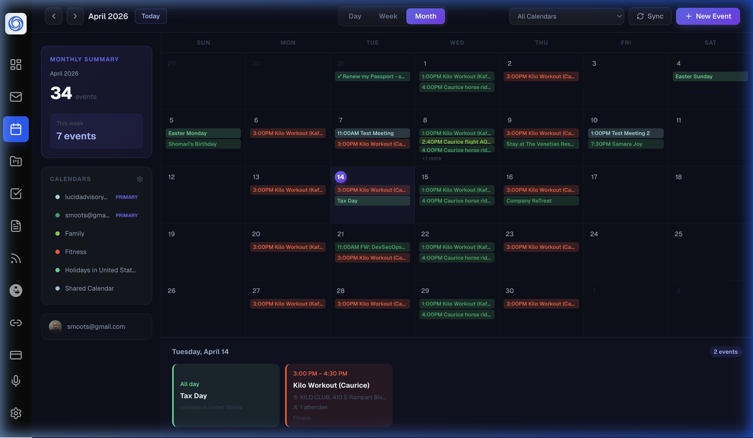This screenshot has width=753, height=438.
Task: Switch to Week view tab
Action: click(x=388, y=16)
